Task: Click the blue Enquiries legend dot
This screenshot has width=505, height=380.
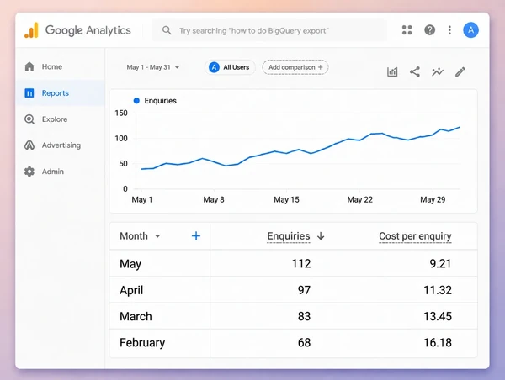Action: [x=136, y=101]
